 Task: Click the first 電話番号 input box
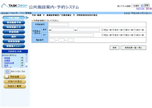[x=52, y=40]
